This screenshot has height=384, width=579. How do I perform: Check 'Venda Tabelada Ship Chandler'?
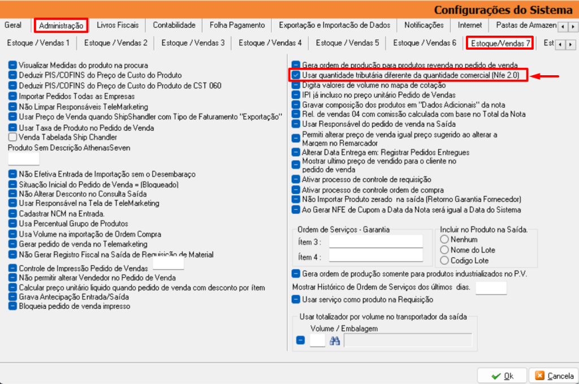12,137
